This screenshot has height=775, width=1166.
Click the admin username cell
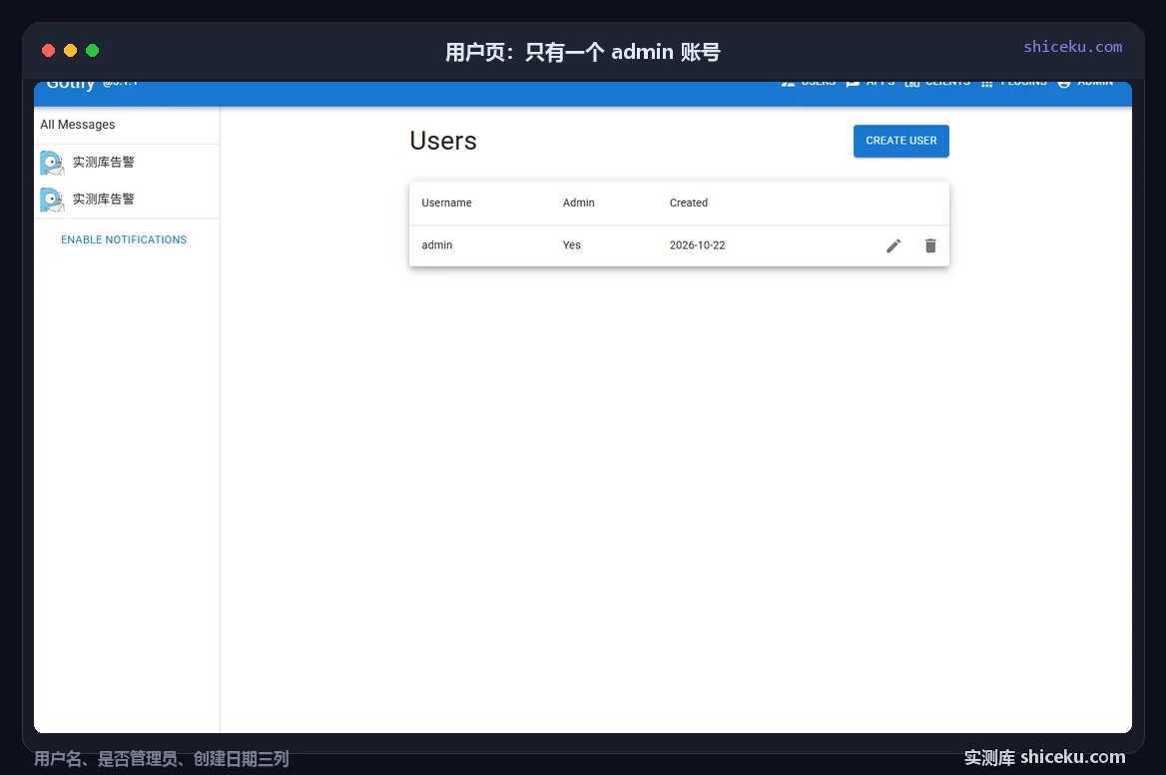[436, 245]
